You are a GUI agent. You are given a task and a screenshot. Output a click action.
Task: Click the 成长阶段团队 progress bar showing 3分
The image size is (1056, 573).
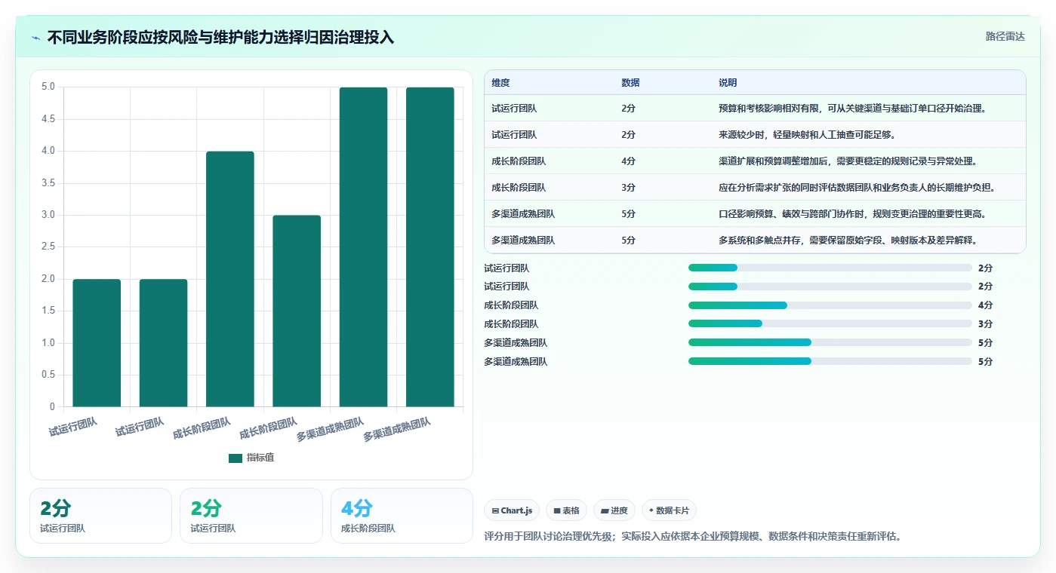830,324
